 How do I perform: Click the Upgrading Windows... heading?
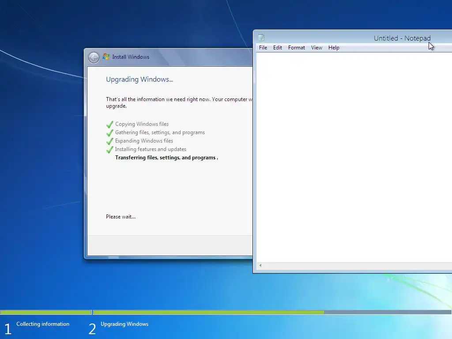(139, 79)
